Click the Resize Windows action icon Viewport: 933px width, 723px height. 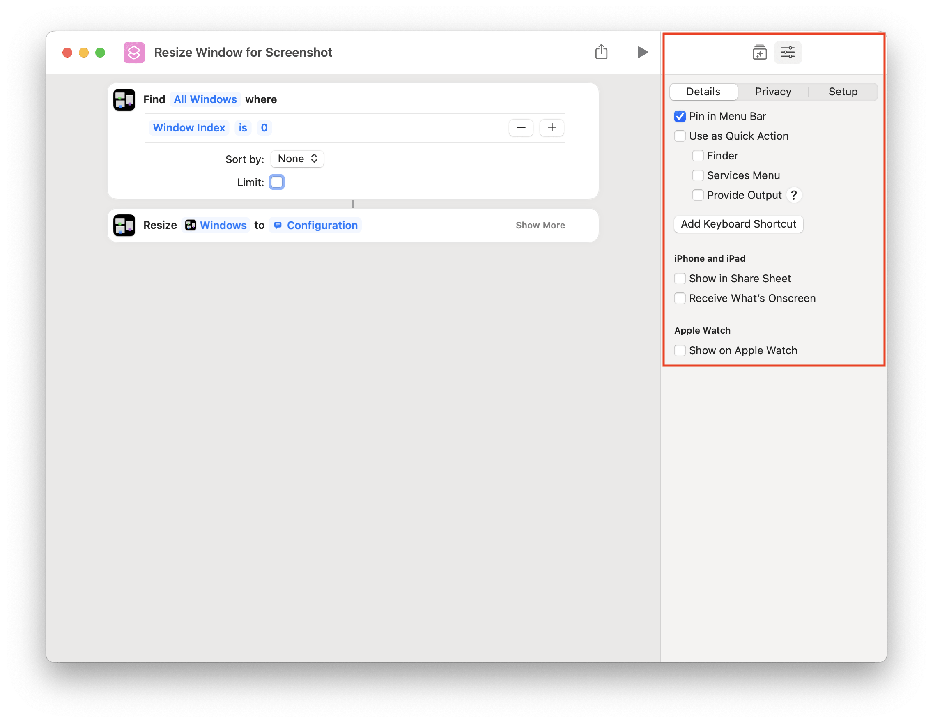[x=124, y=225]
